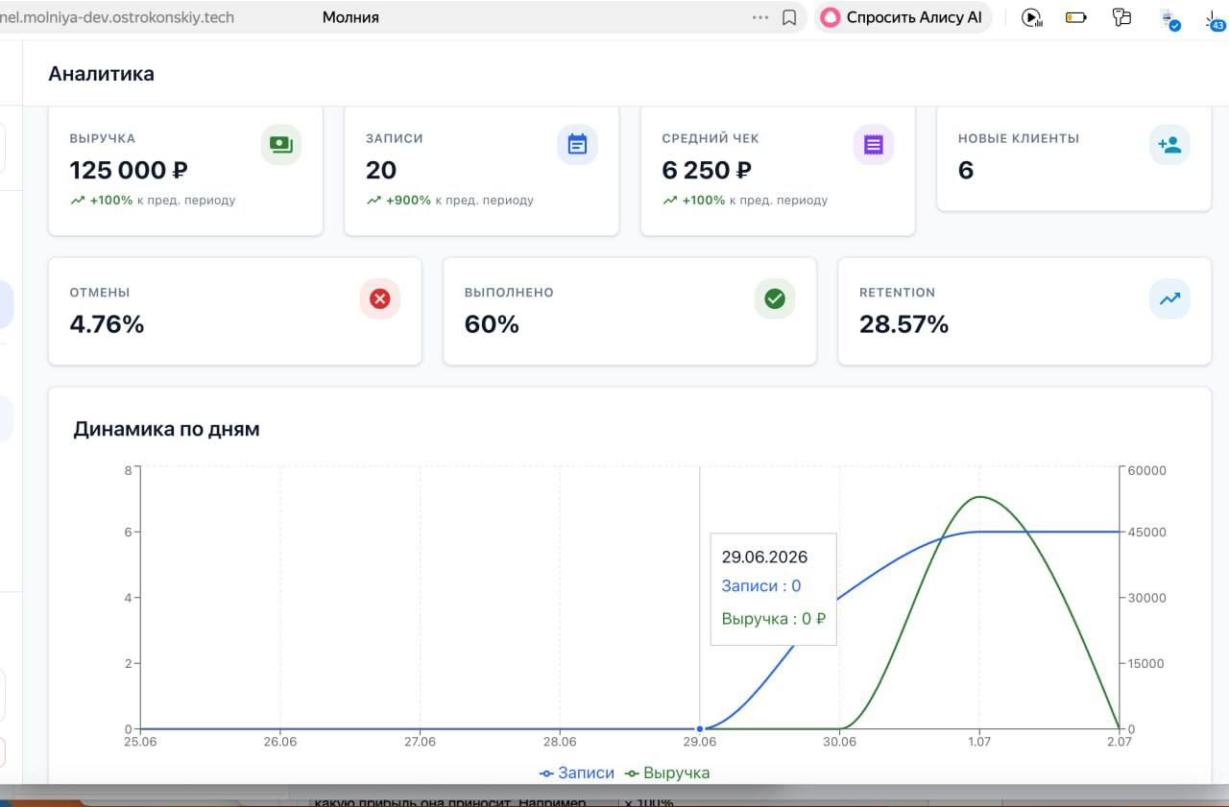Open the three-dots menu in address bar
Image resolution: width=1229 pixels, height=807 pixels.
[760, 17]
